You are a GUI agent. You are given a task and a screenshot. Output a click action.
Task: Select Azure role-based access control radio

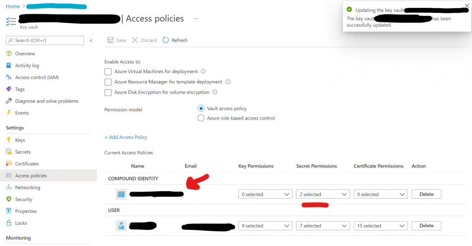pyautogui.click(x=201, y=118)
